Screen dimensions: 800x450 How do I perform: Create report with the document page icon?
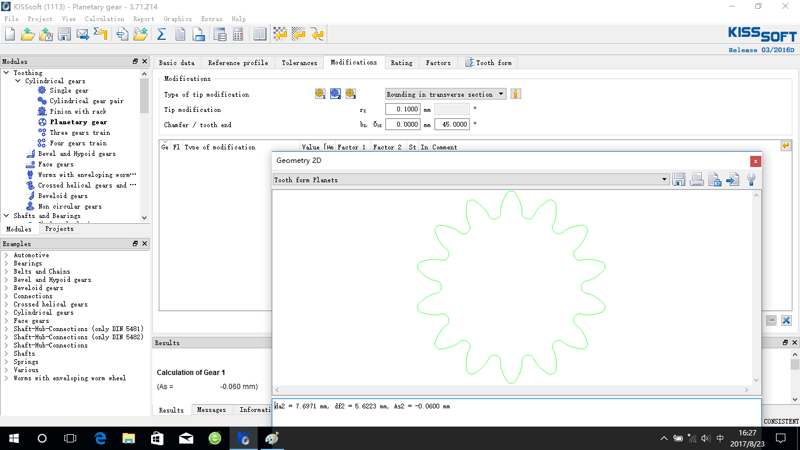coord(180,34)
